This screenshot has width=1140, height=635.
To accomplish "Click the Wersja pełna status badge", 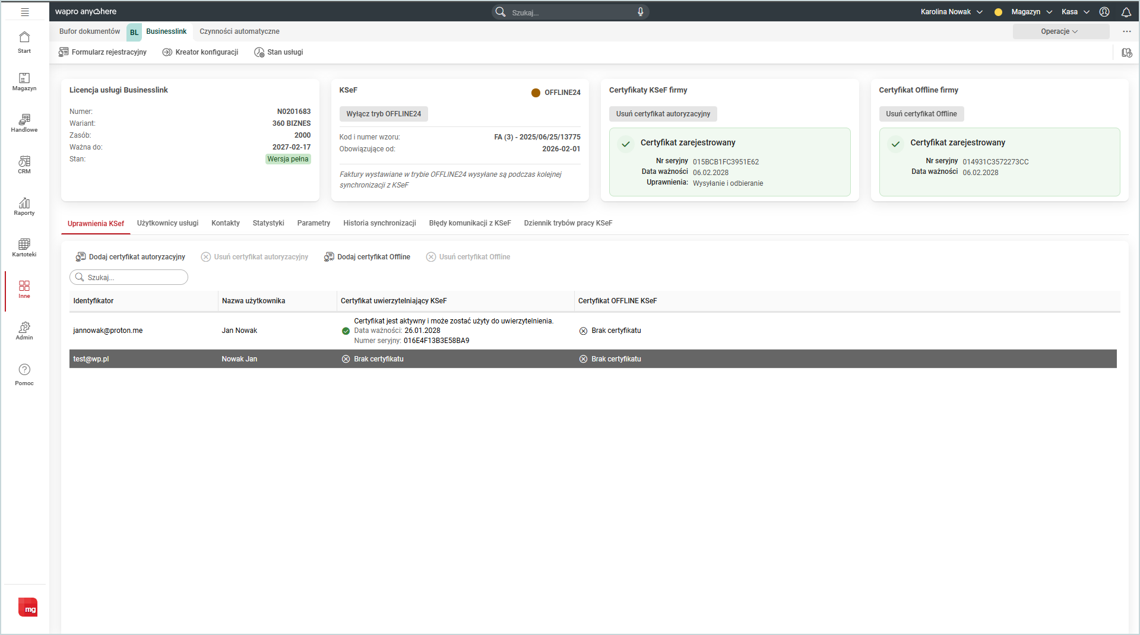I will [288, 159].
